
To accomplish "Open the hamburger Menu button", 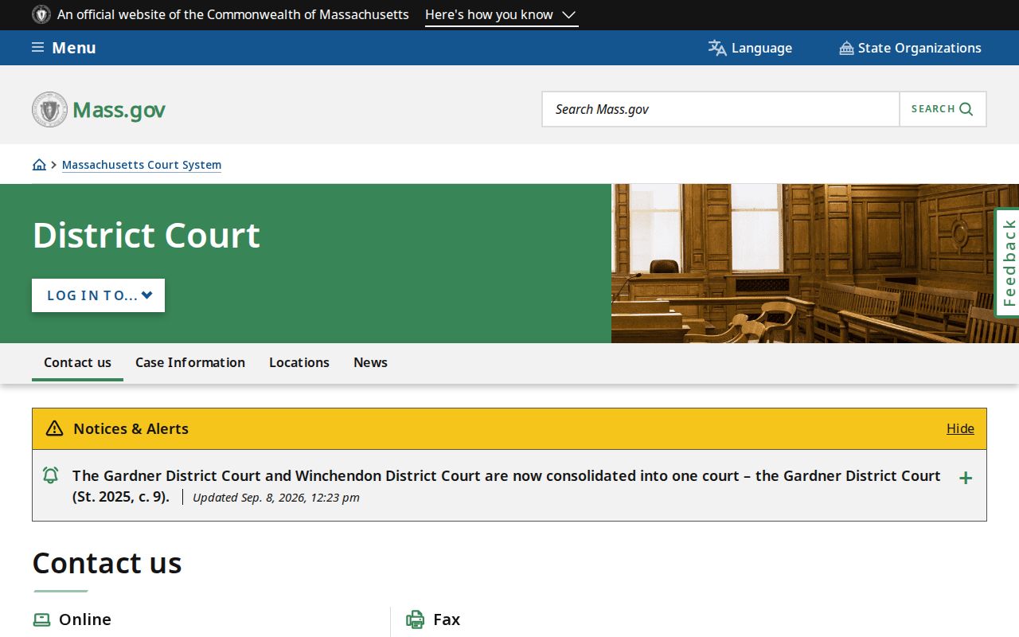I will click(64, 48).
